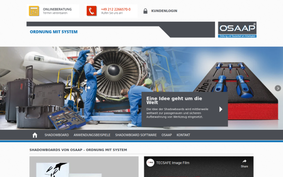Screen dimensions: 283x177
Task: Open the OSAAP menu item
Action: [x=166, y=135]
